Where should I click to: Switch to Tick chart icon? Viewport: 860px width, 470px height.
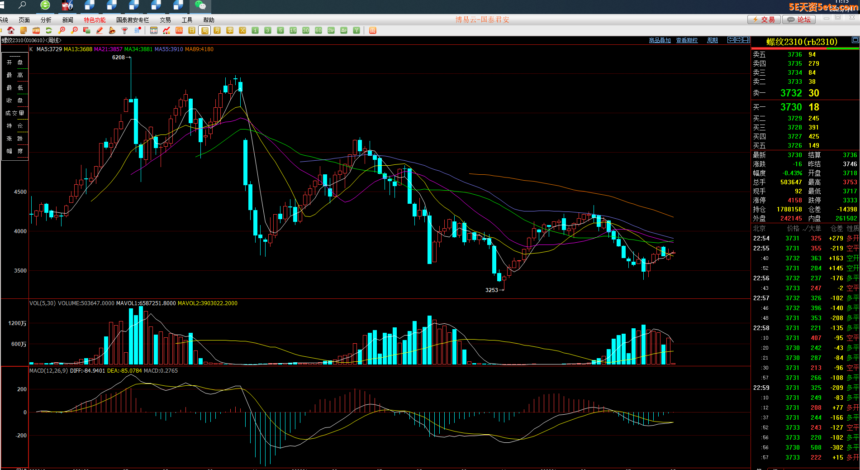pos(179,30)
